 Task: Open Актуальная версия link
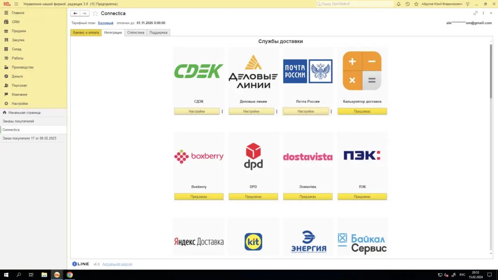tap(117, 264)
